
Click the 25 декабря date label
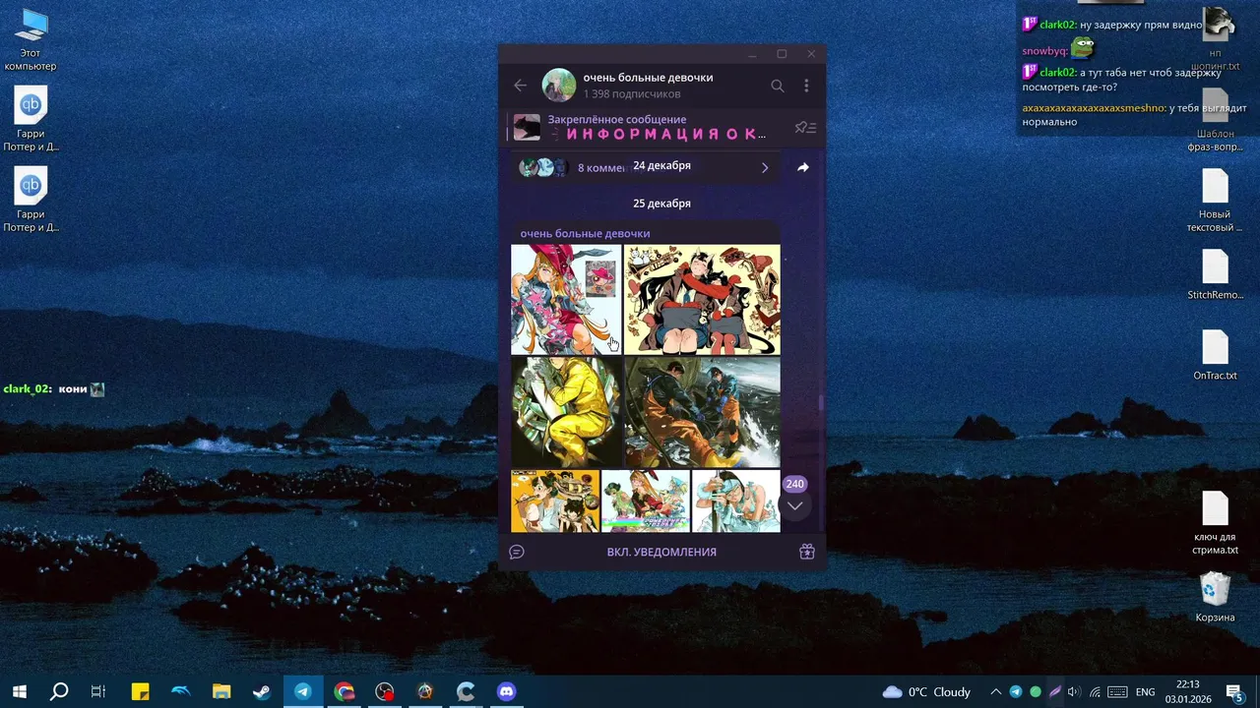661,204
